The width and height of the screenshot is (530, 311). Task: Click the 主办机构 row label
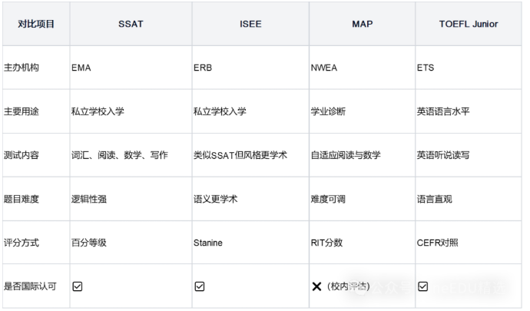(x=22, y=68)
